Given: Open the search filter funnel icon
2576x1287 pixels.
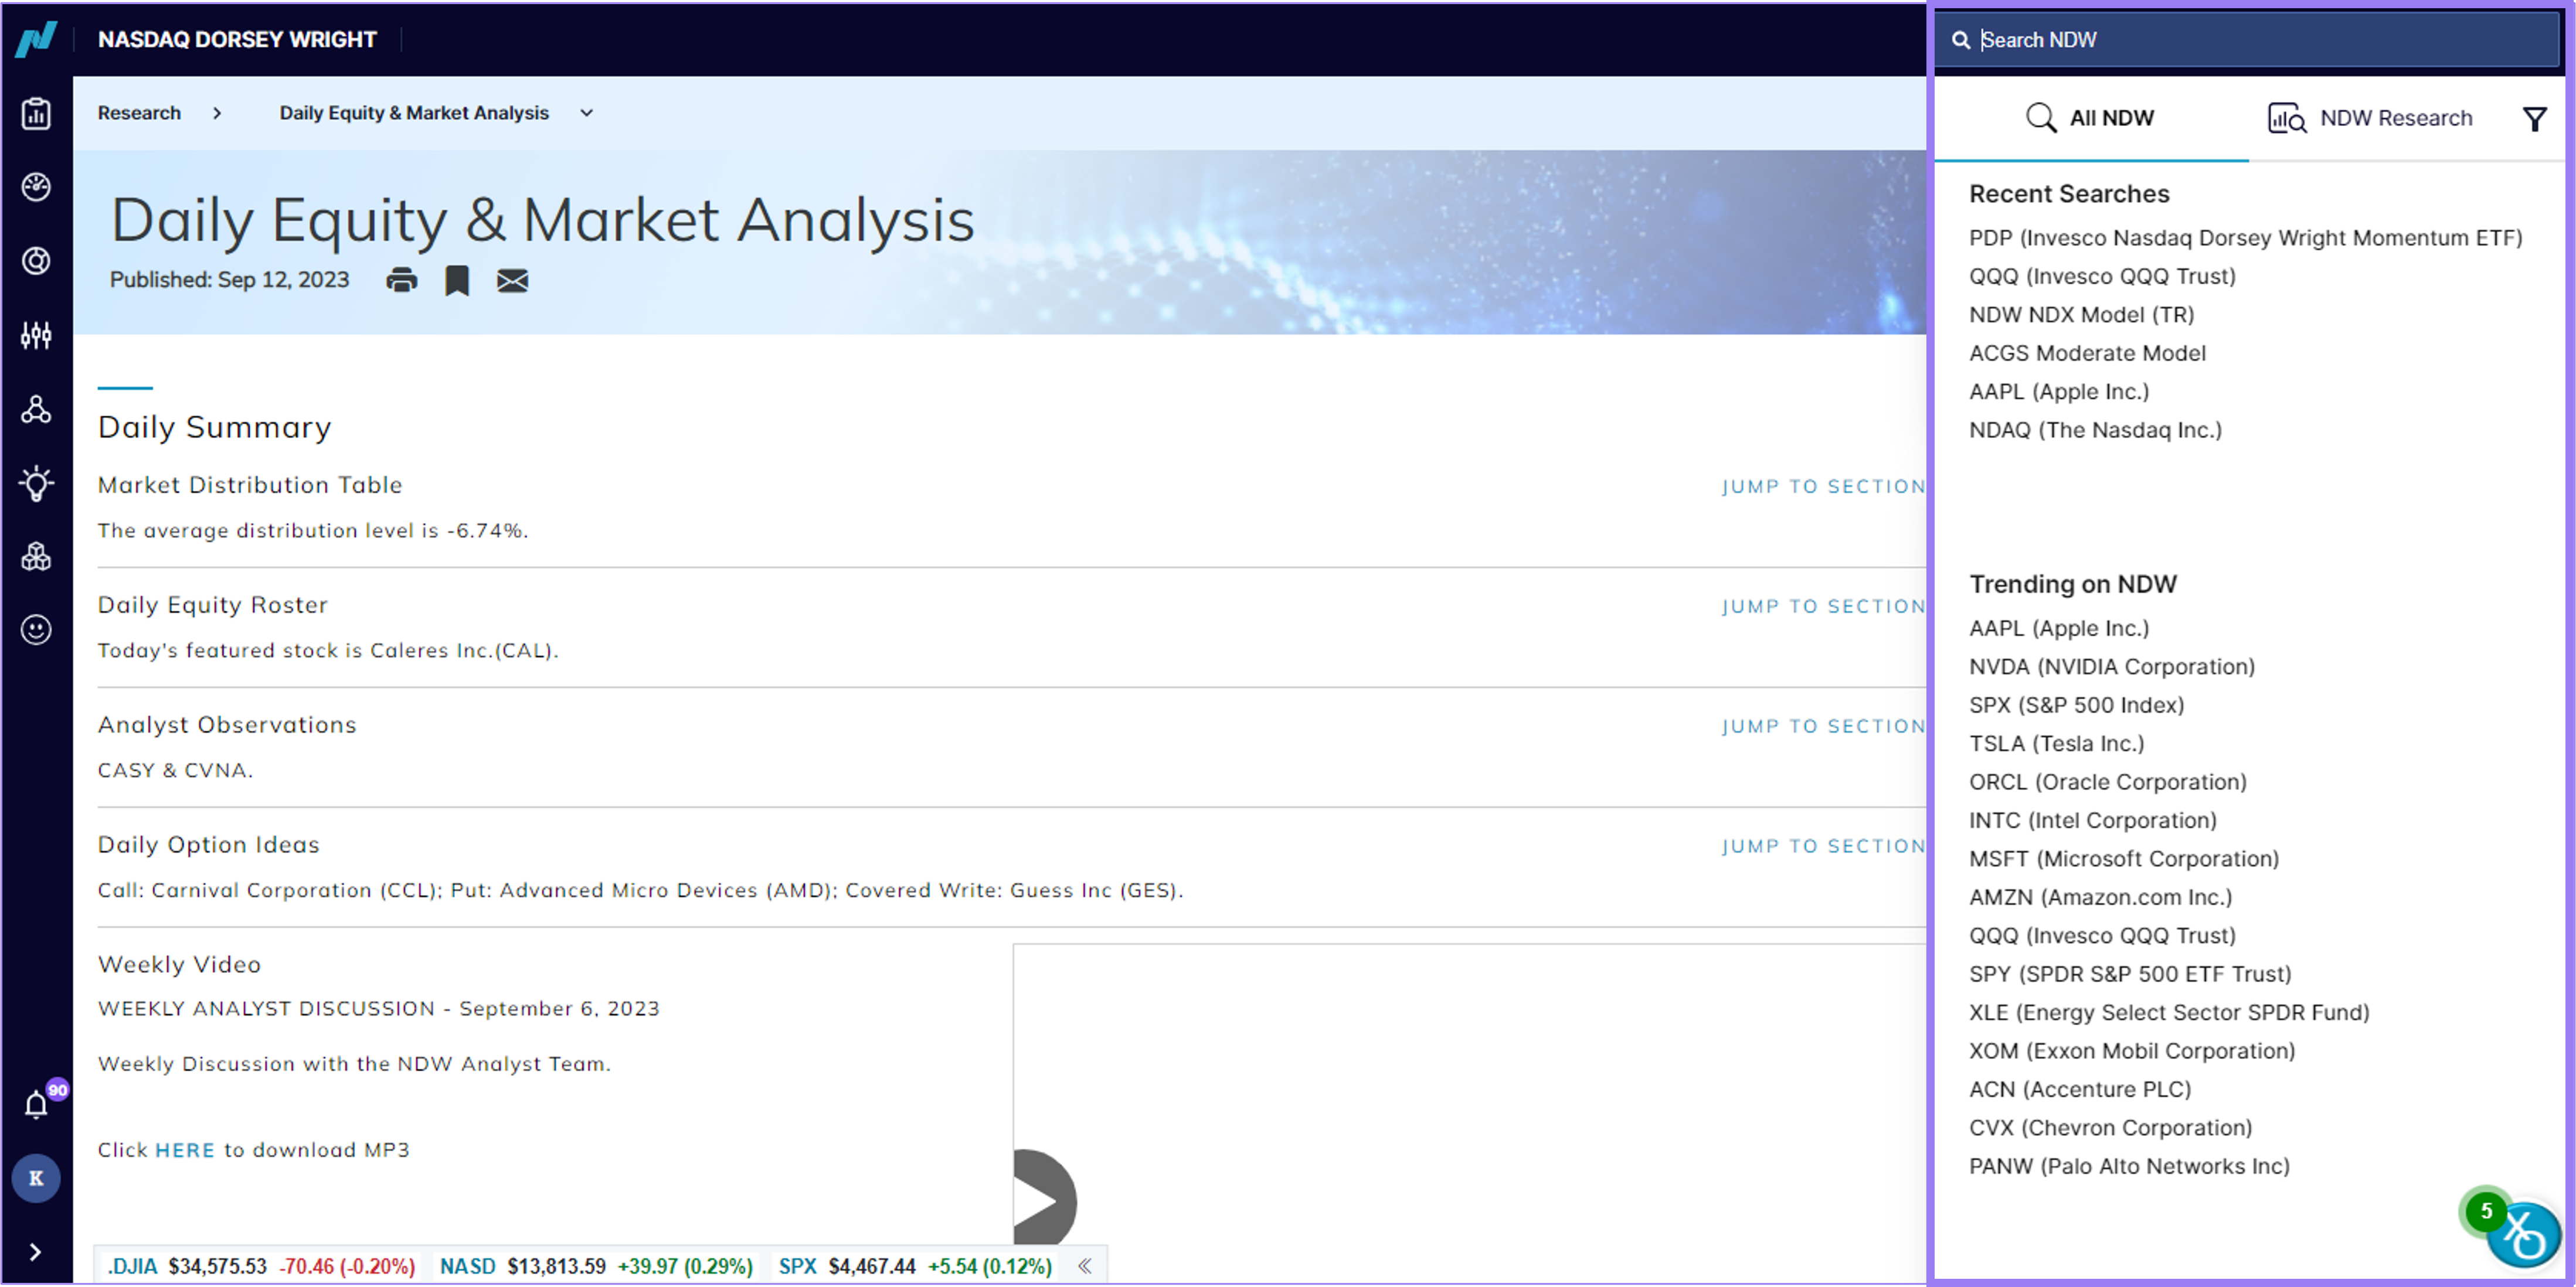Looking at the screenshot, I should [2534, 119].
